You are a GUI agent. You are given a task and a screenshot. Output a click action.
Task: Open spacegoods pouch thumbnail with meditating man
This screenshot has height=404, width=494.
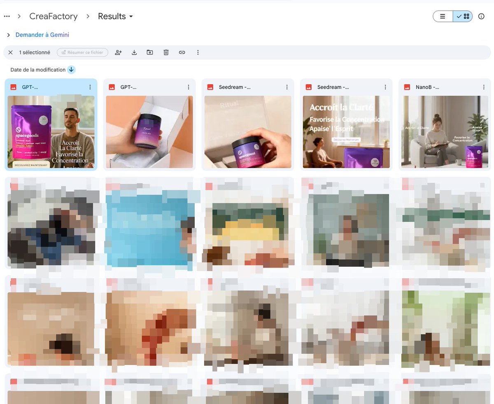pos(51,132)
